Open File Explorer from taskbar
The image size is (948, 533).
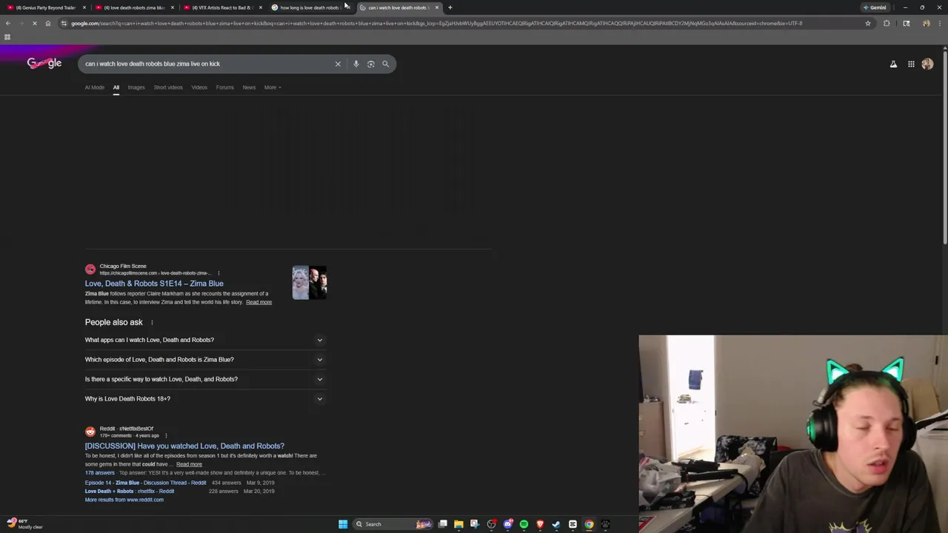pos(458,524)
